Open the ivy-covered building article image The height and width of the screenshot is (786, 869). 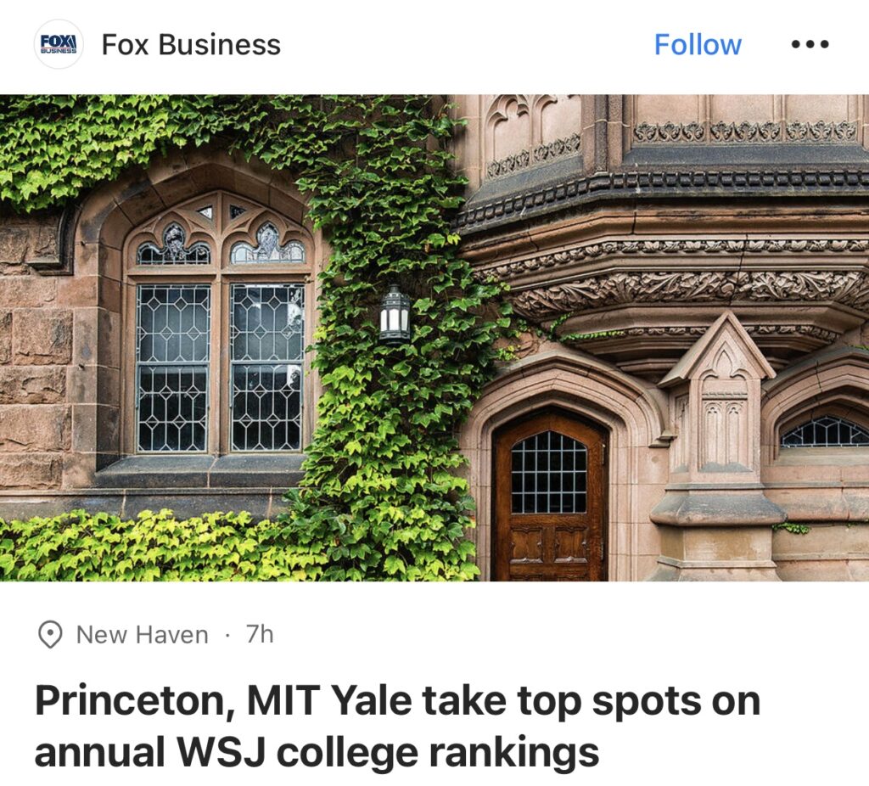click(x=434, y=338)
